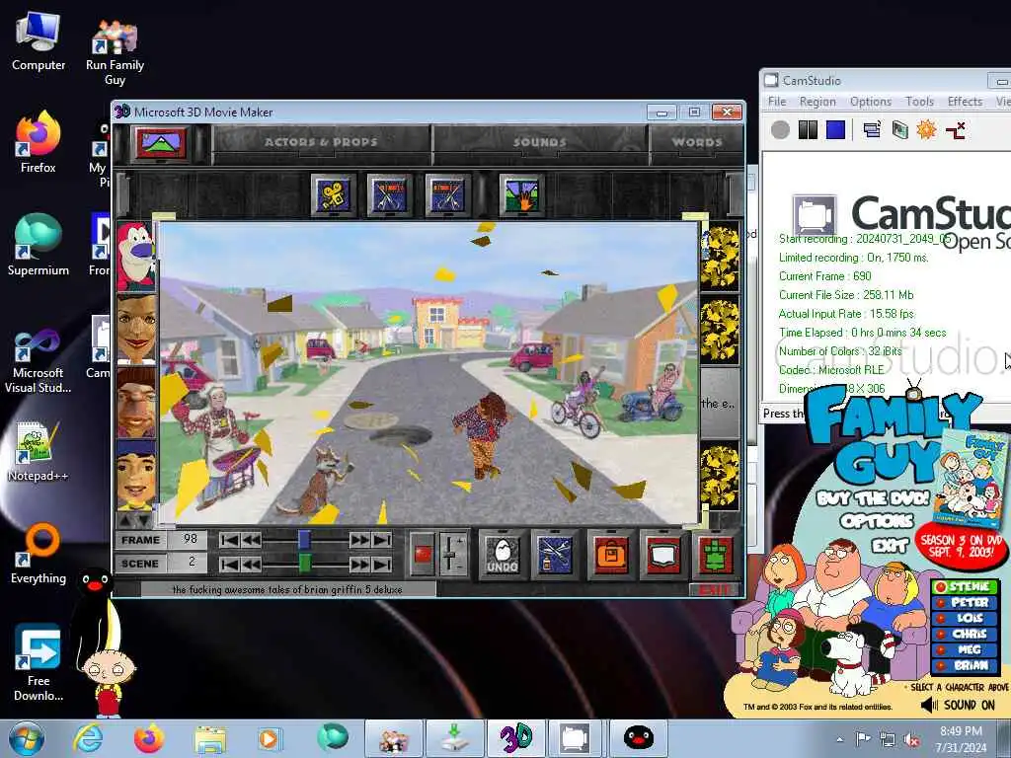Click the blue frame slider handle
The image size is (1011, 758).
click(x=304, y=540)
